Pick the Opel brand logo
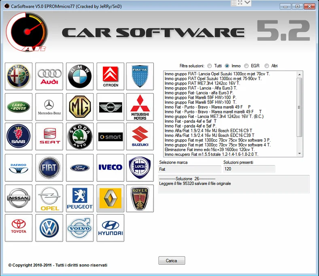Viewport: 319px width, 276px height. 49,198
